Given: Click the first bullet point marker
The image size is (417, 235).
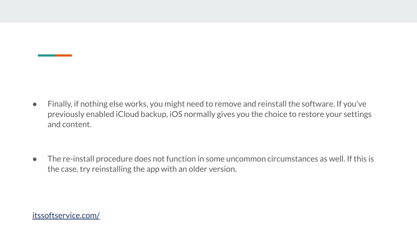Looking at the screenshot, I should (35, 104).
